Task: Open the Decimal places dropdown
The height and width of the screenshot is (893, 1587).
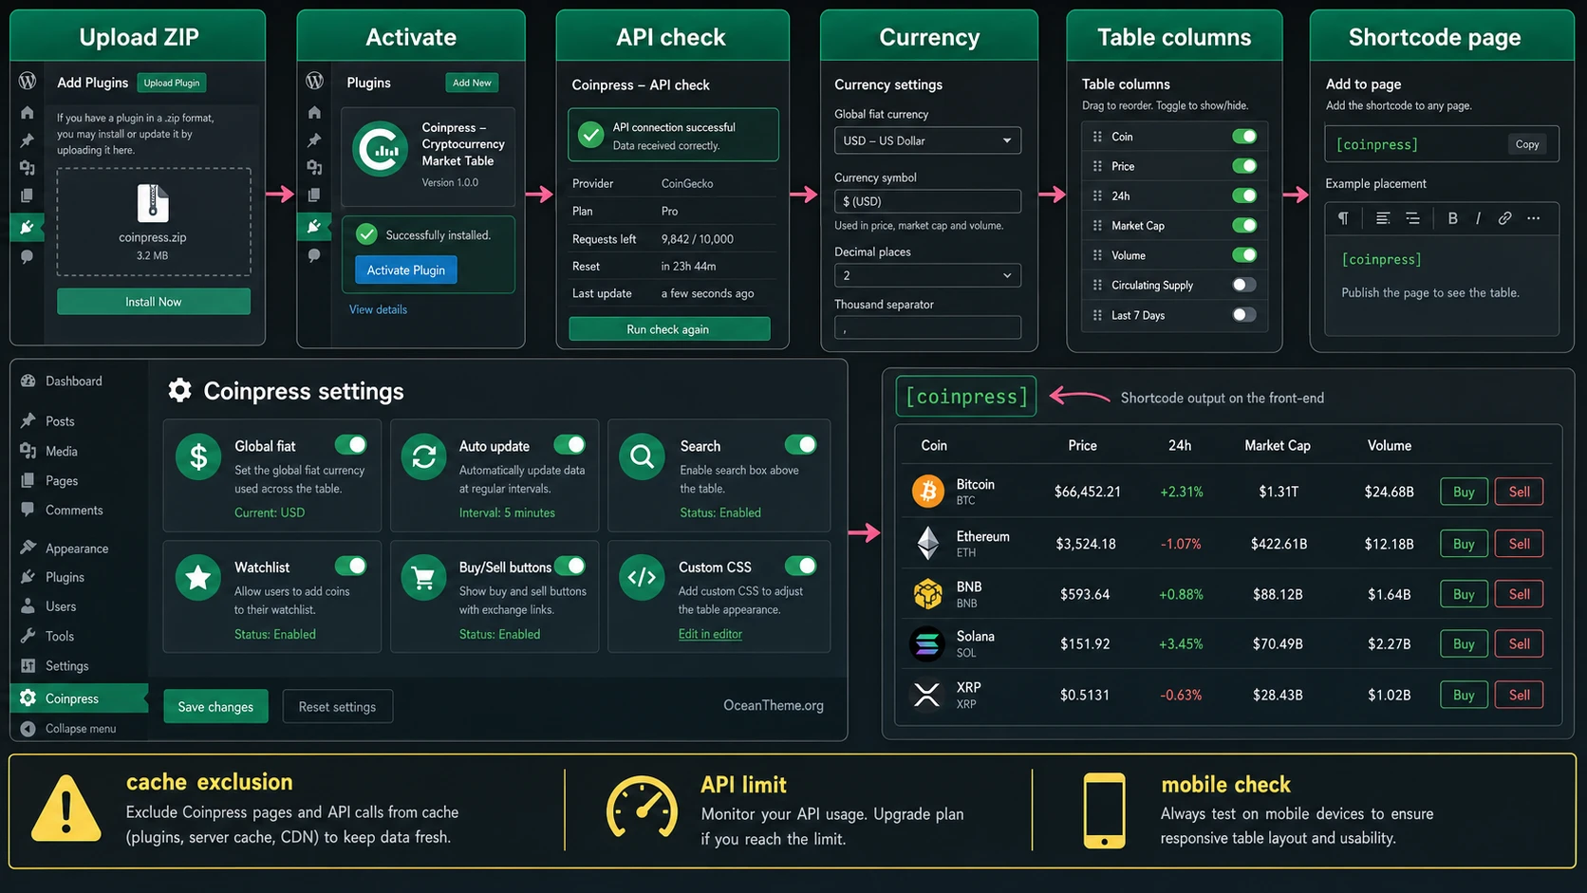Action: 927,275
